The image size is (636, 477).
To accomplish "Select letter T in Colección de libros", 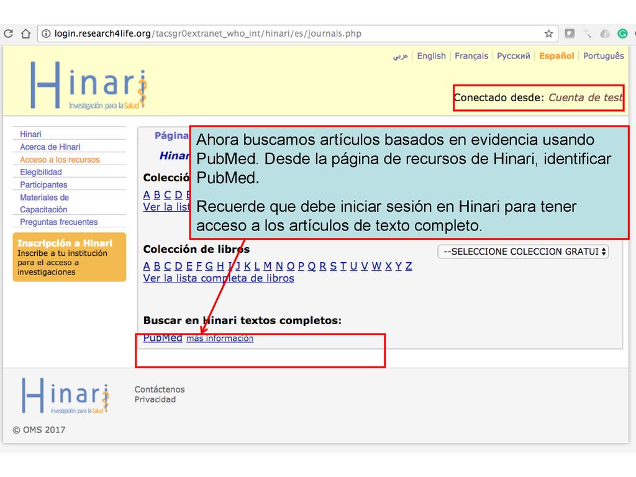I will click(x=343, y=266).
